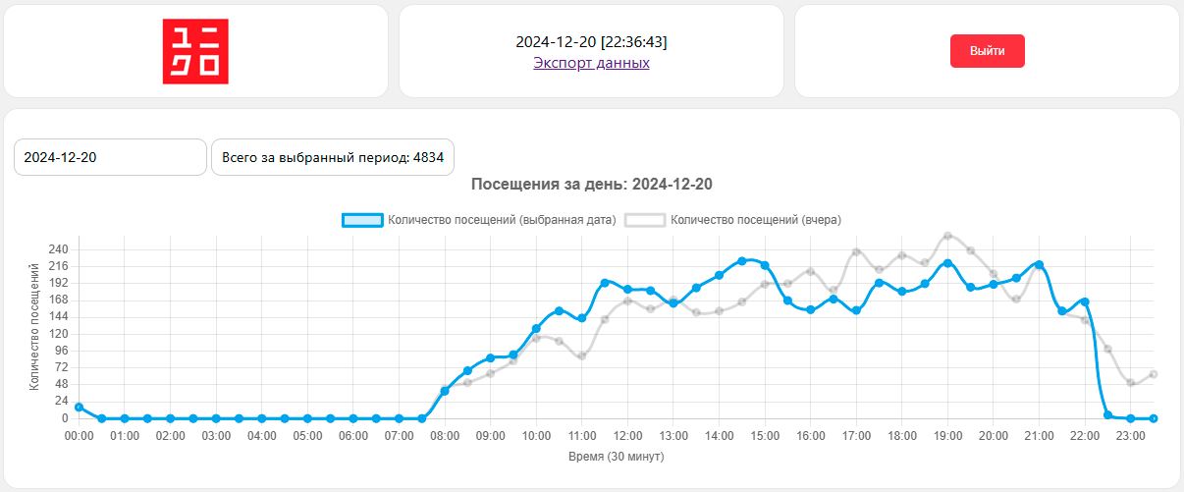Click the 2024-12-20 date input field
The height and width of the screenshot is (492, 1184).
coord(110,157)
